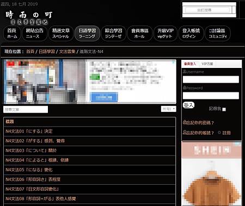Click the 標題 column header
This screenshot has width=245, height=206.
10,122
